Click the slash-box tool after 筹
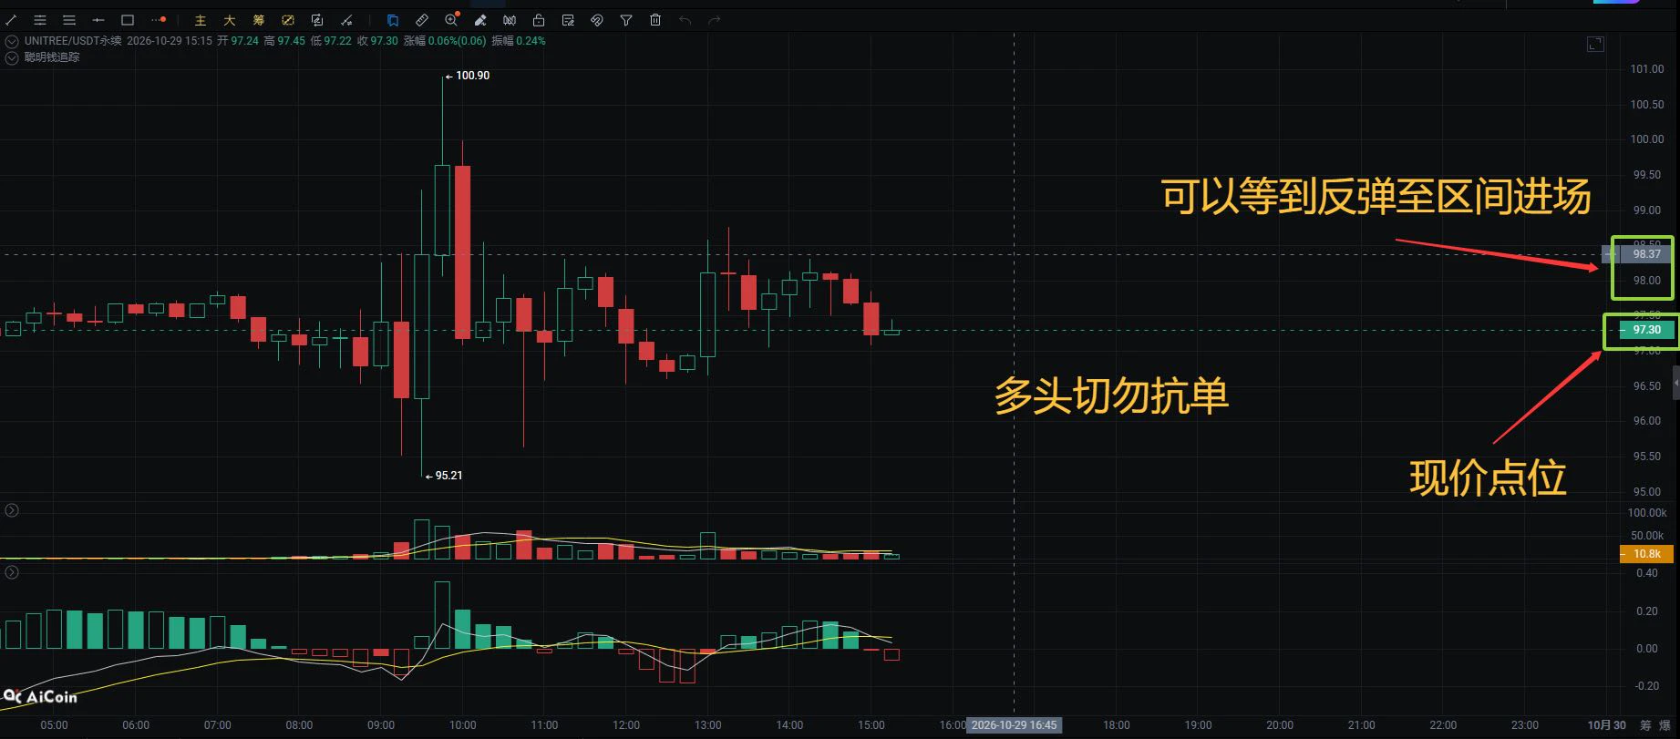Screen dimensions: 1680x739 [x=288, y=20]
